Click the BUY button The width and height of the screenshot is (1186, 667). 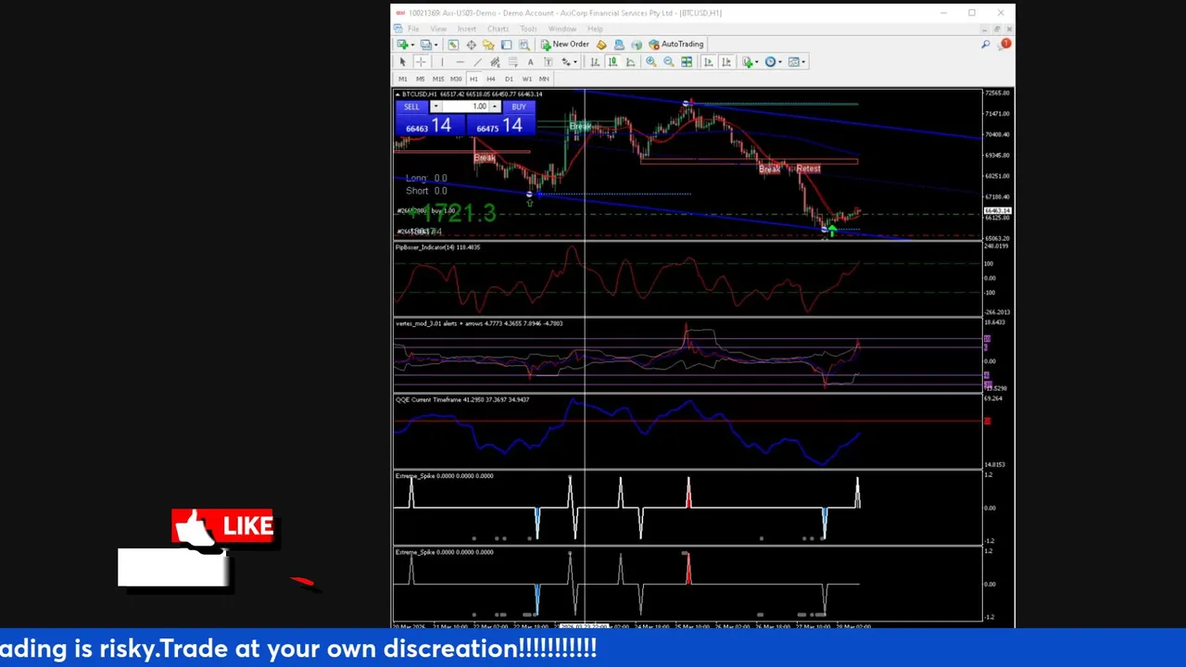[519, 107]
